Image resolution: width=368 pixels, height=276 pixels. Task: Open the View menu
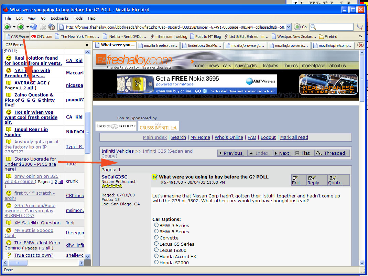tap(32, 18)
